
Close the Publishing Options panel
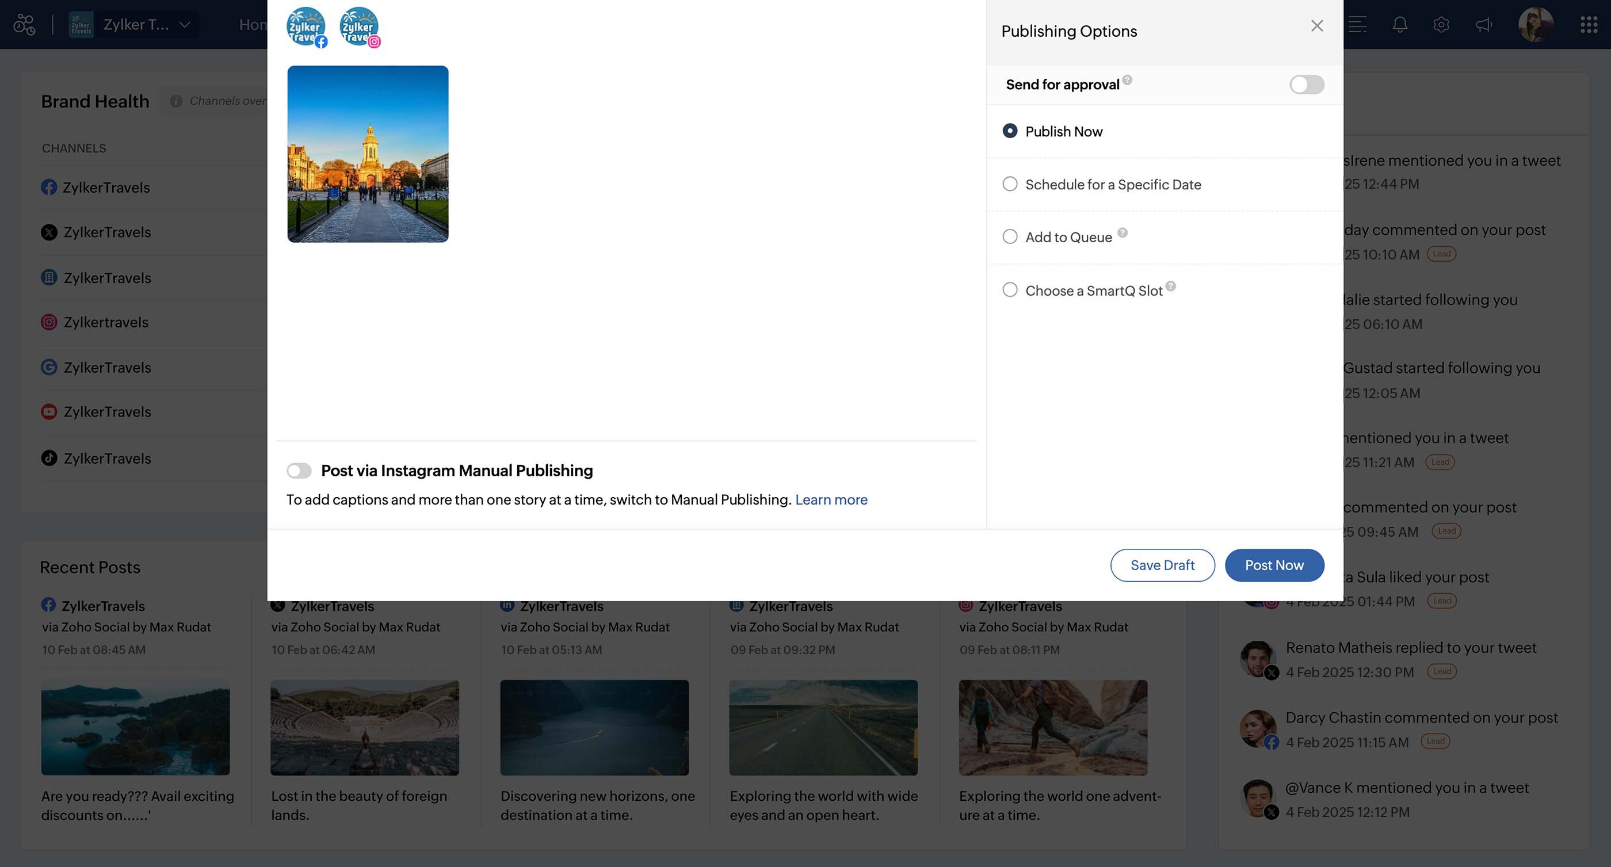(x=1316, y=26)
